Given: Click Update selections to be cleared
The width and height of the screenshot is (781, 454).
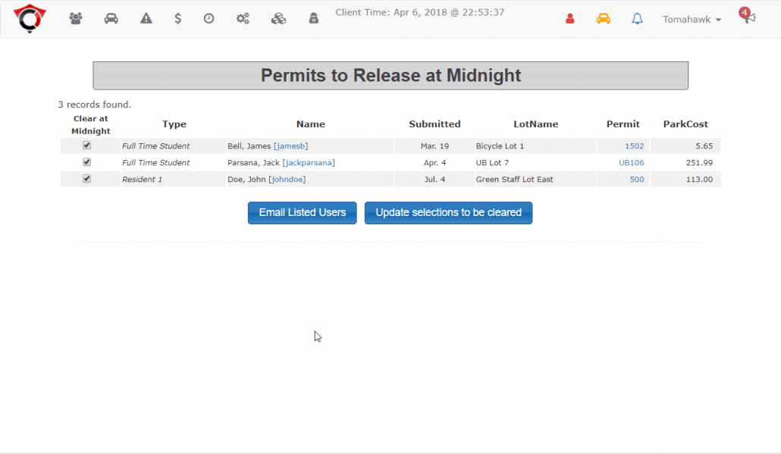Looking at the screenshot, I should pos(448,212).
